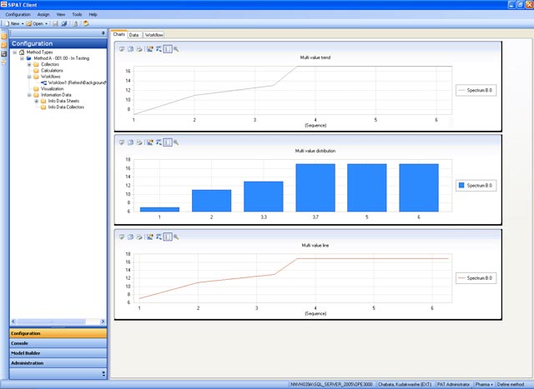The width and height of the screenshot is (534, 389).
Task: Toggle the highlighted cursor button in line chart toolbar
Action: click(167, 237)
